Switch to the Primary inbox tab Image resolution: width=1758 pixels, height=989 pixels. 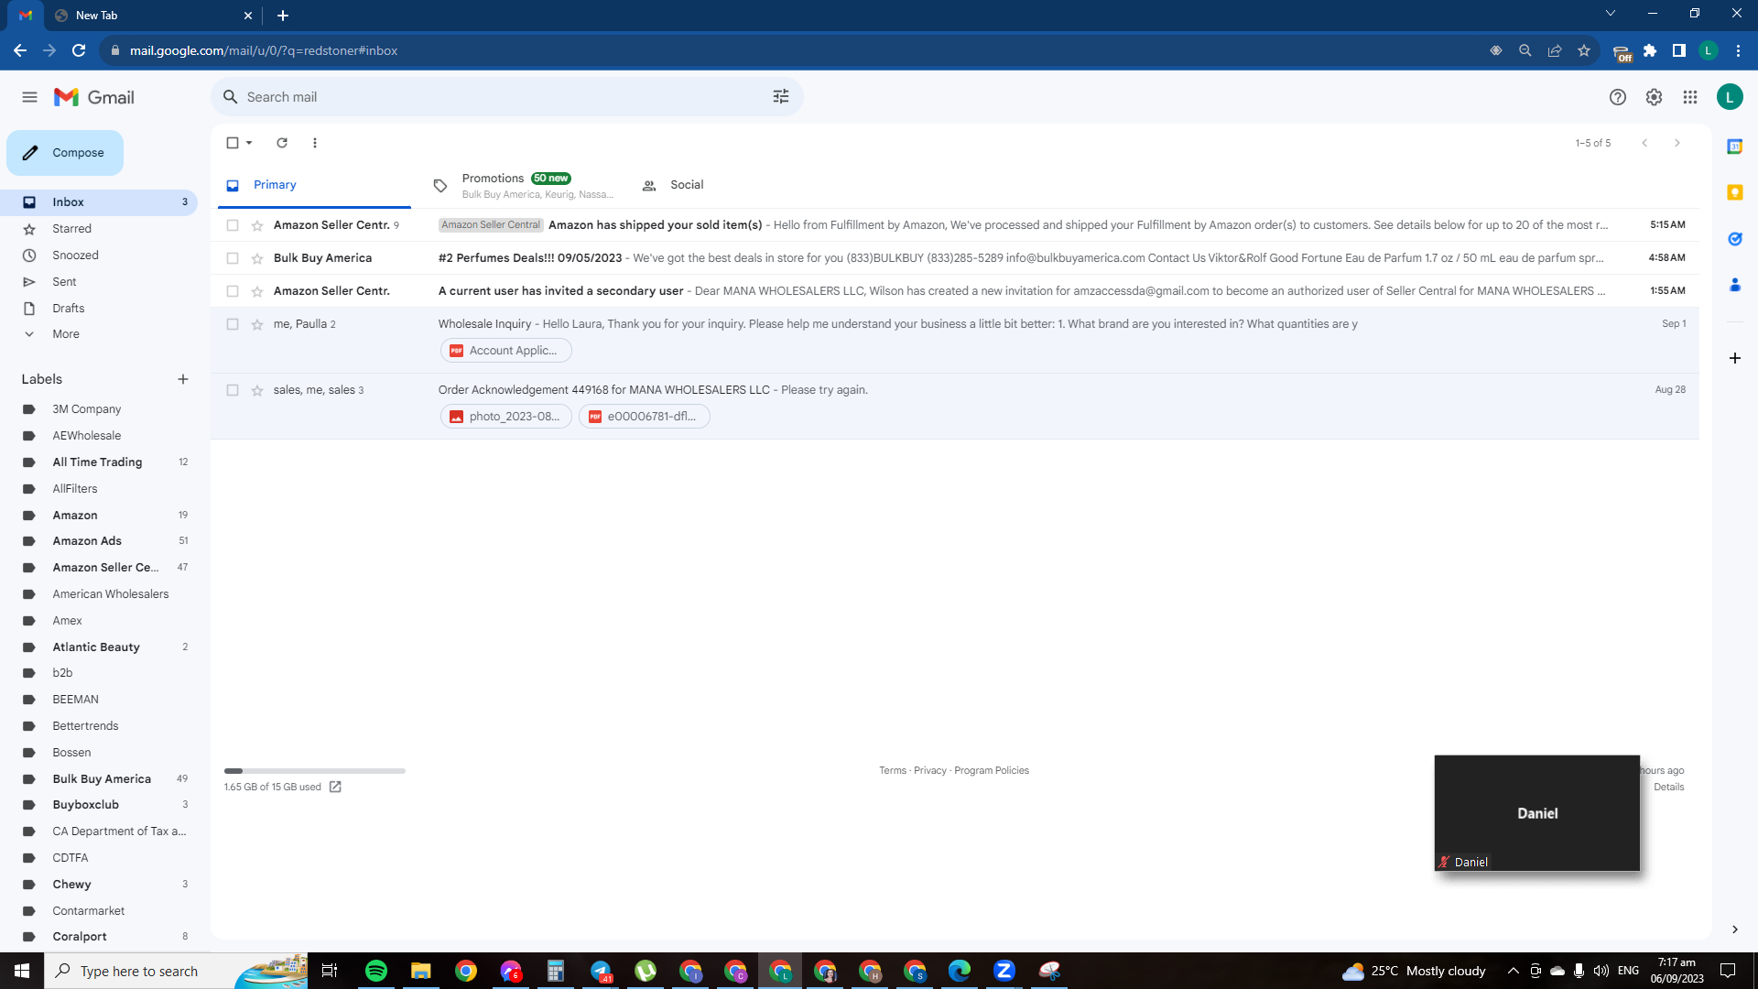(314, 185)
